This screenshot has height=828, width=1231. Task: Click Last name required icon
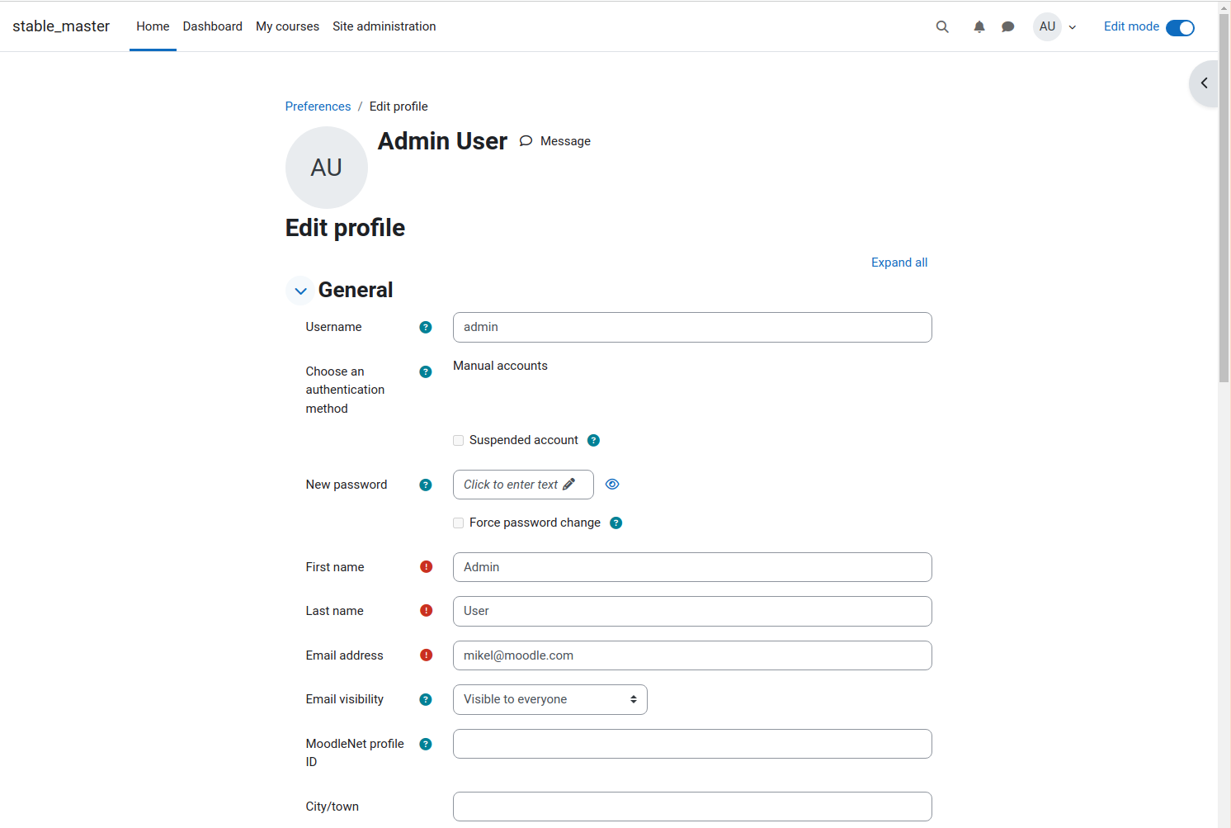(x=427, y=610)
